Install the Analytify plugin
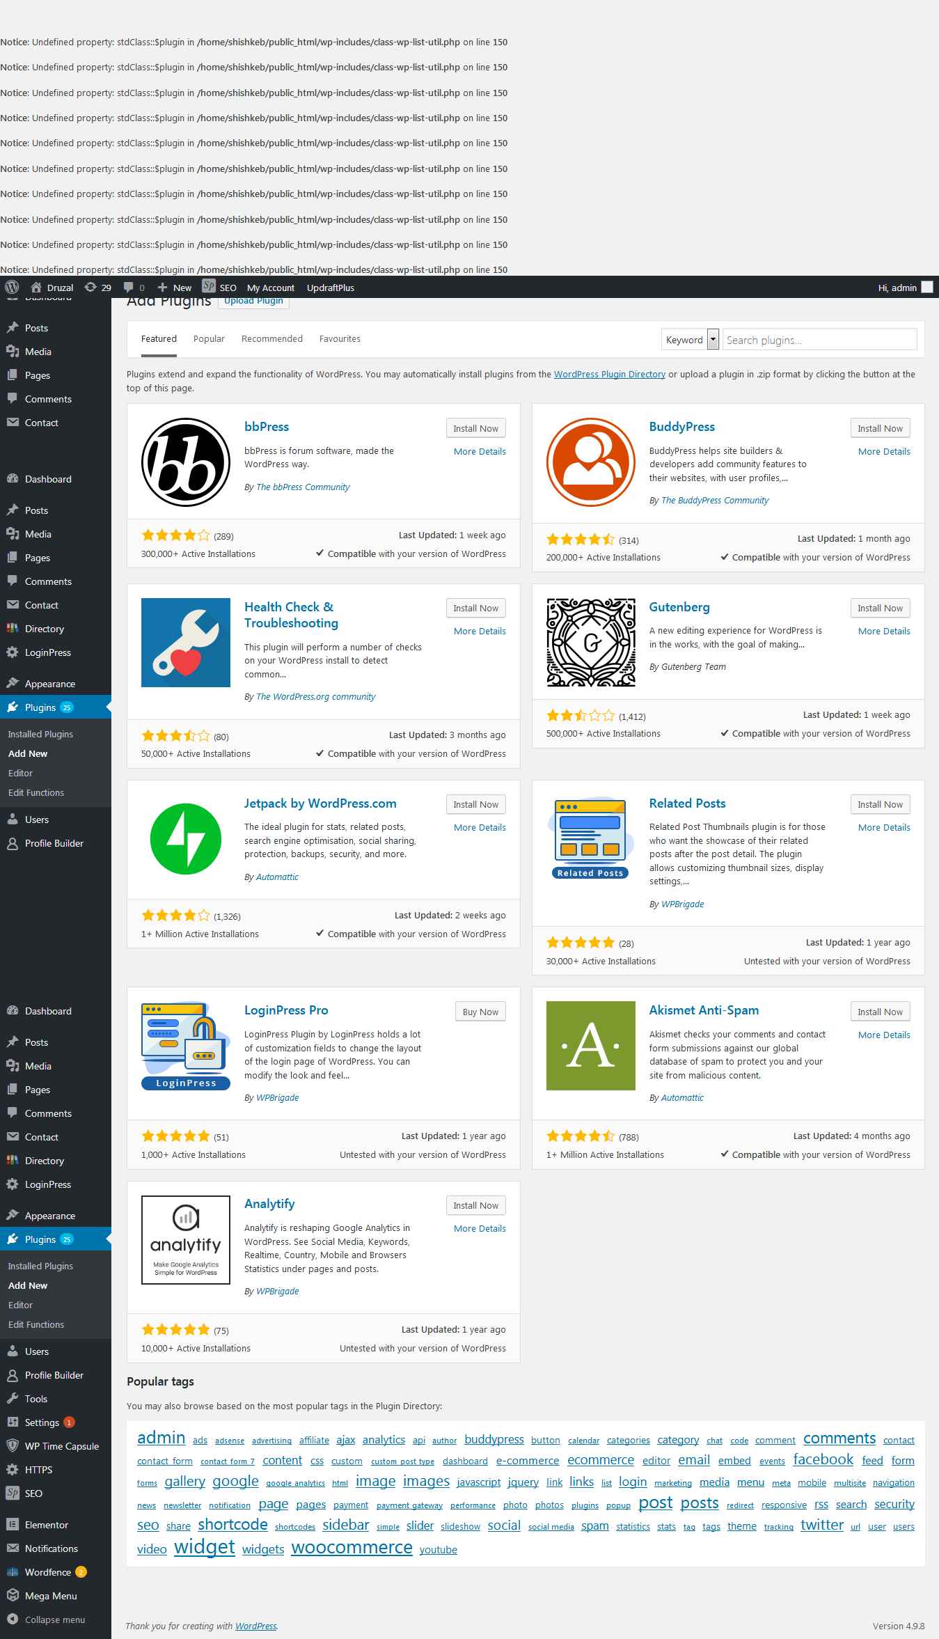Image resolution: width=939 pixels, height=1639 pixels. pyautogui.click(x=476, y=1205)
